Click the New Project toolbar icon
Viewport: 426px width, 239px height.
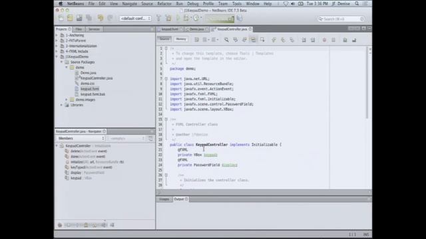click(70, 18)
